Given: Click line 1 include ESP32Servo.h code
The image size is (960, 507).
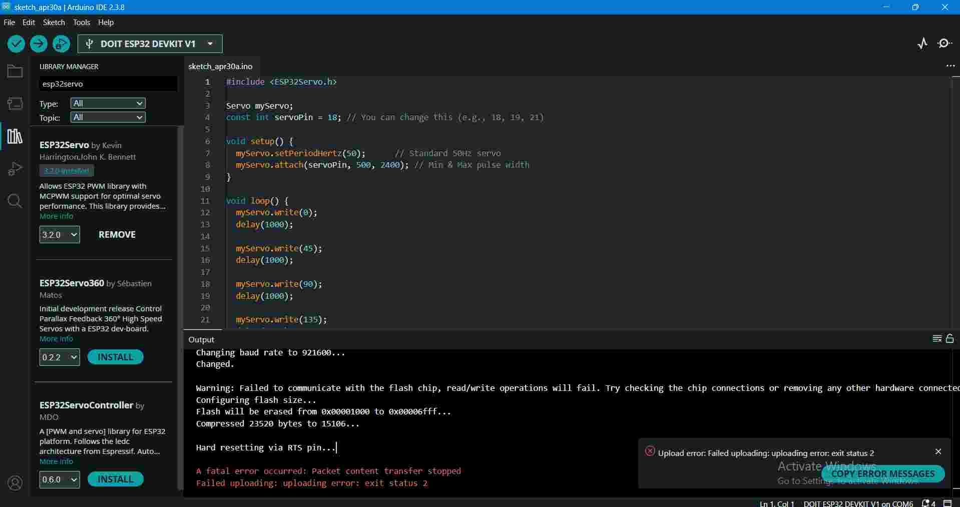Looking at the screenshot, I should [x=281, y=82].
